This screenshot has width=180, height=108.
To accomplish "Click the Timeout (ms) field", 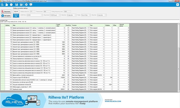I will pos(47,11).
